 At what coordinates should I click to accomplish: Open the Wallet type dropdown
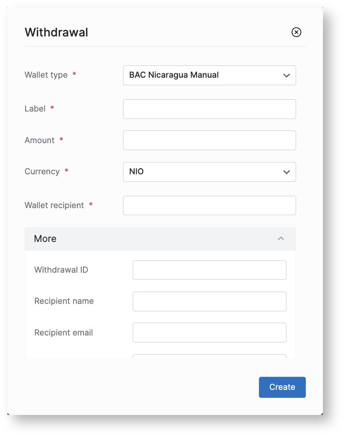click(x=209, y=75)
